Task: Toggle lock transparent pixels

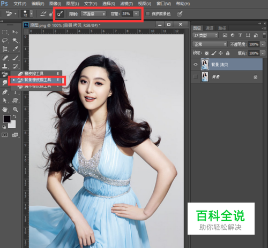Action: [206, 53]
